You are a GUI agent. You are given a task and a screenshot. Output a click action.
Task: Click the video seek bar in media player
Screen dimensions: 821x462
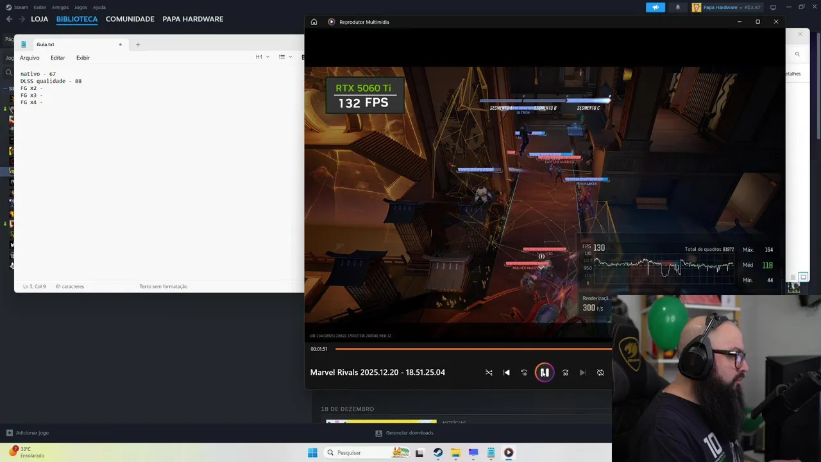coord(473,349)
